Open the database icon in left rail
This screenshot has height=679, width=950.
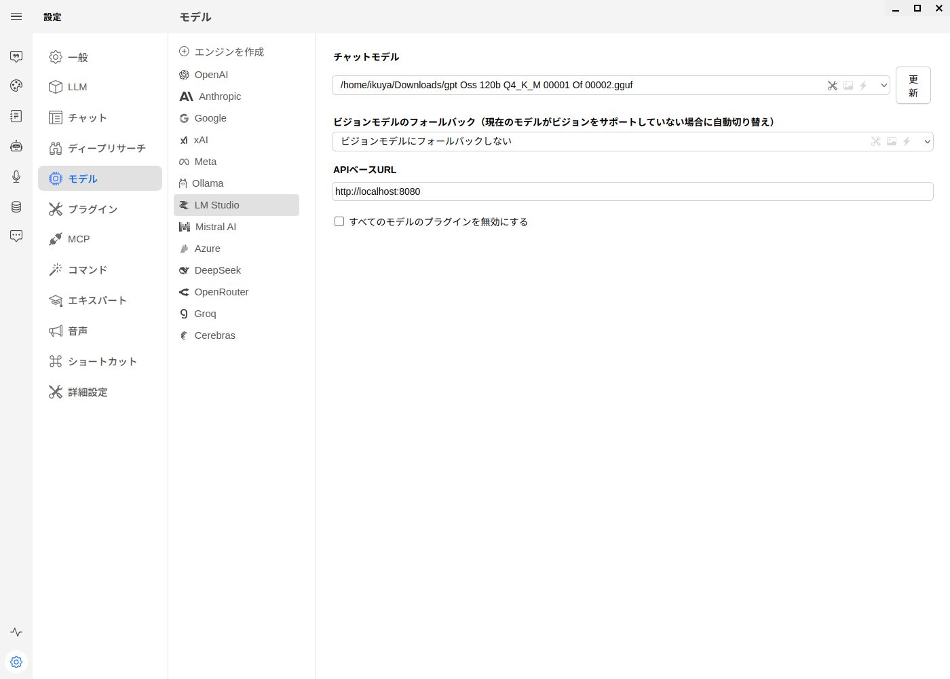pyautogui.click(x=16, y=206)
